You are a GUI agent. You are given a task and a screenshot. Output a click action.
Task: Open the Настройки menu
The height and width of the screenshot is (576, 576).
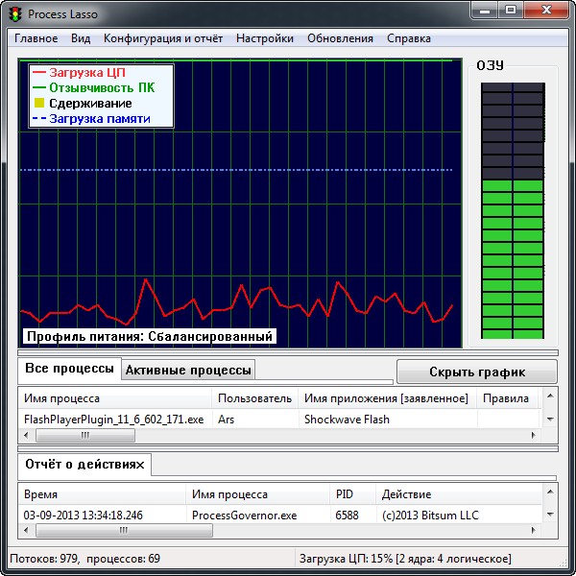tap(264, 38)
